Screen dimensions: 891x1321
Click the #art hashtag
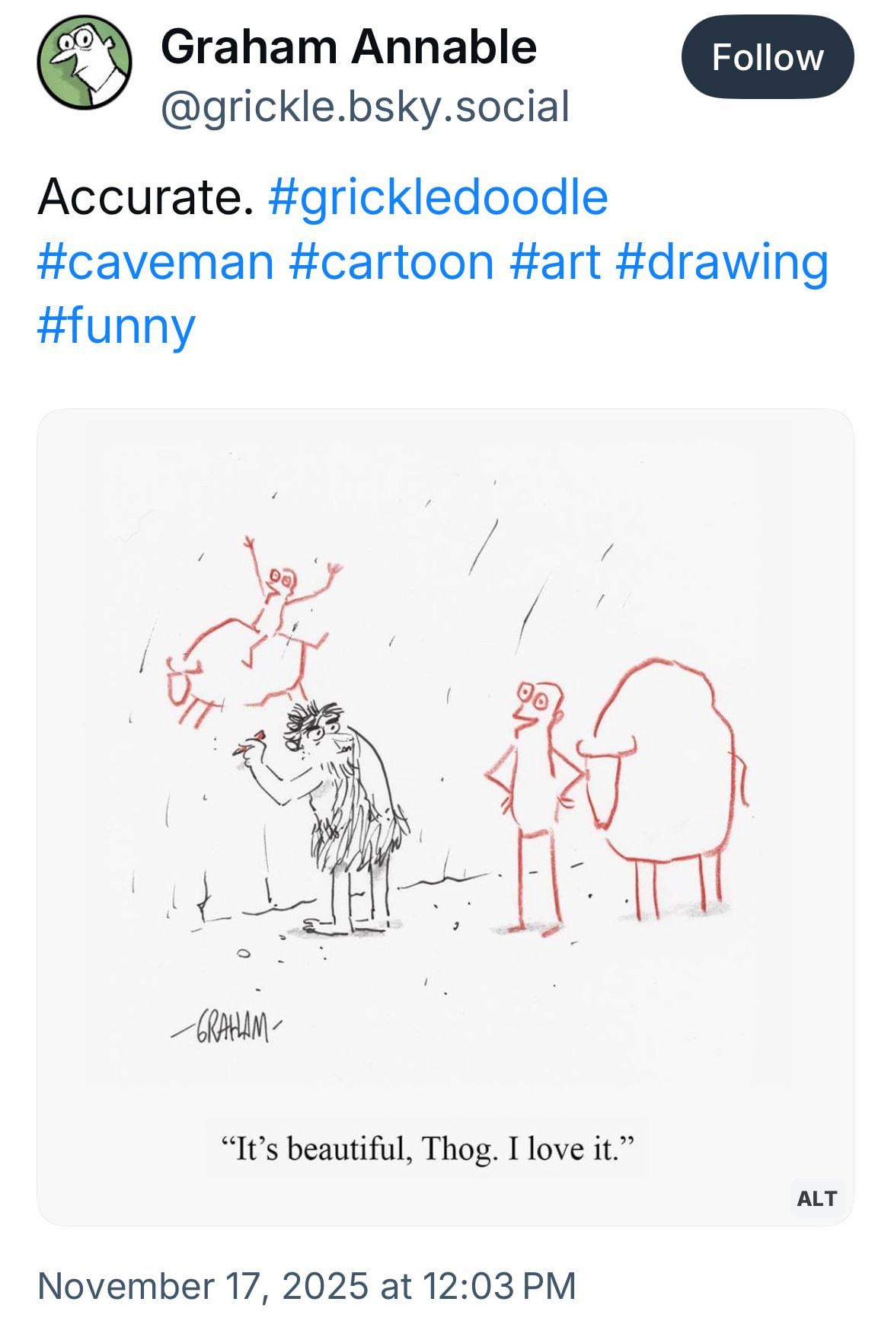554,261
